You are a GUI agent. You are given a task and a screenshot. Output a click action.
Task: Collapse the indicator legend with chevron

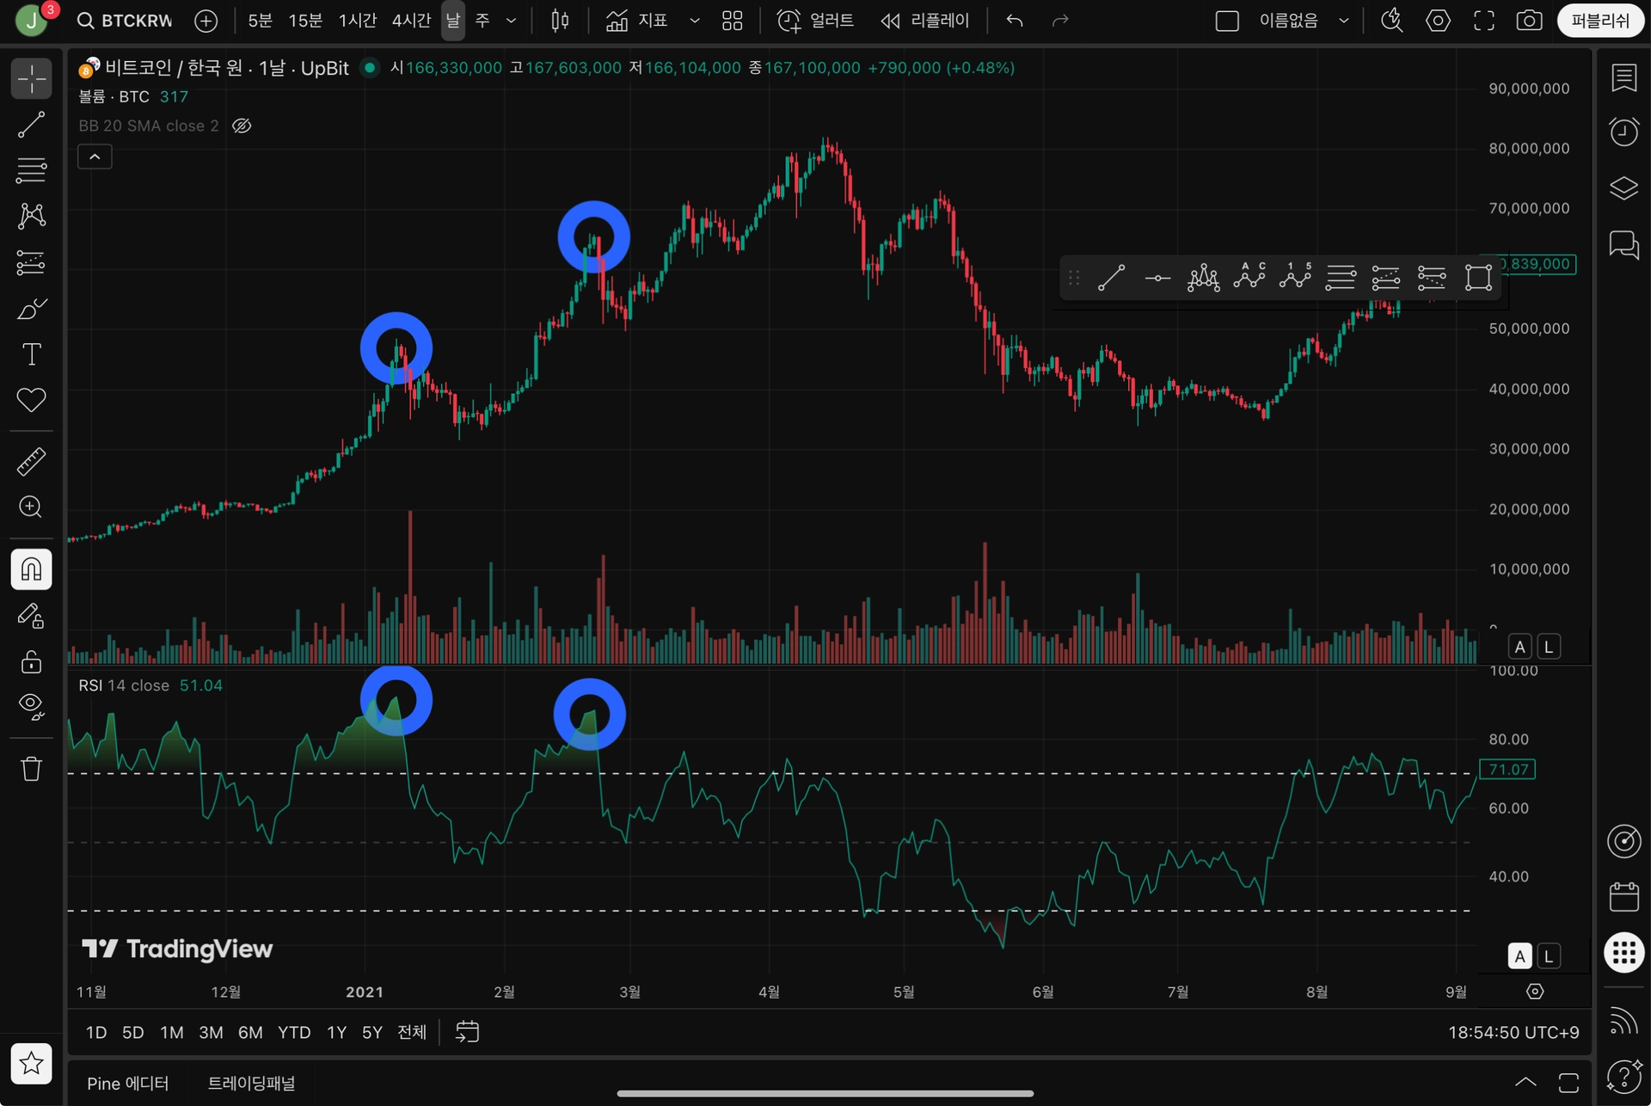pos(95,157)
